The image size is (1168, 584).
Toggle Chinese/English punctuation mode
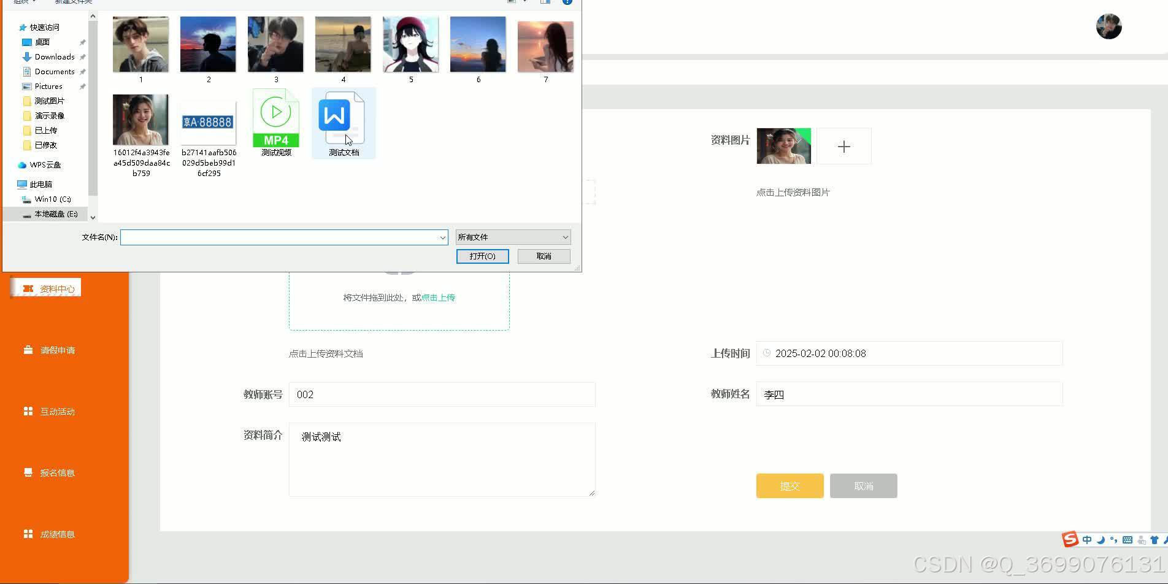1114,539
